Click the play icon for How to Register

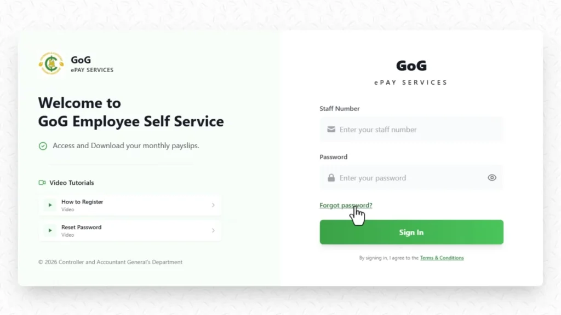50,205
